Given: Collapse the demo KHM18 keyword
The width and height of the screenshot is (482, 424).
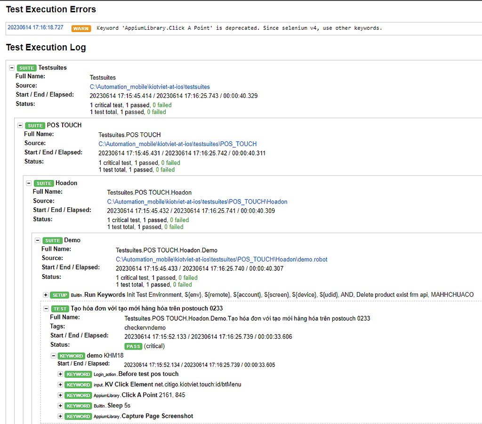Looking at the screenshot, I should [x=53, y=356].
